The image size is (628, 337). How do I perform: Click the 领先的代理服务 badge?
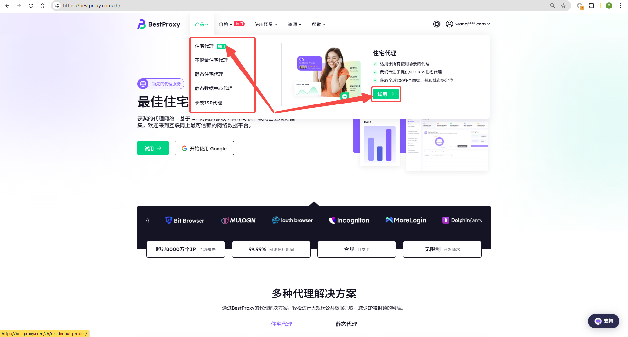click(161, 84)
